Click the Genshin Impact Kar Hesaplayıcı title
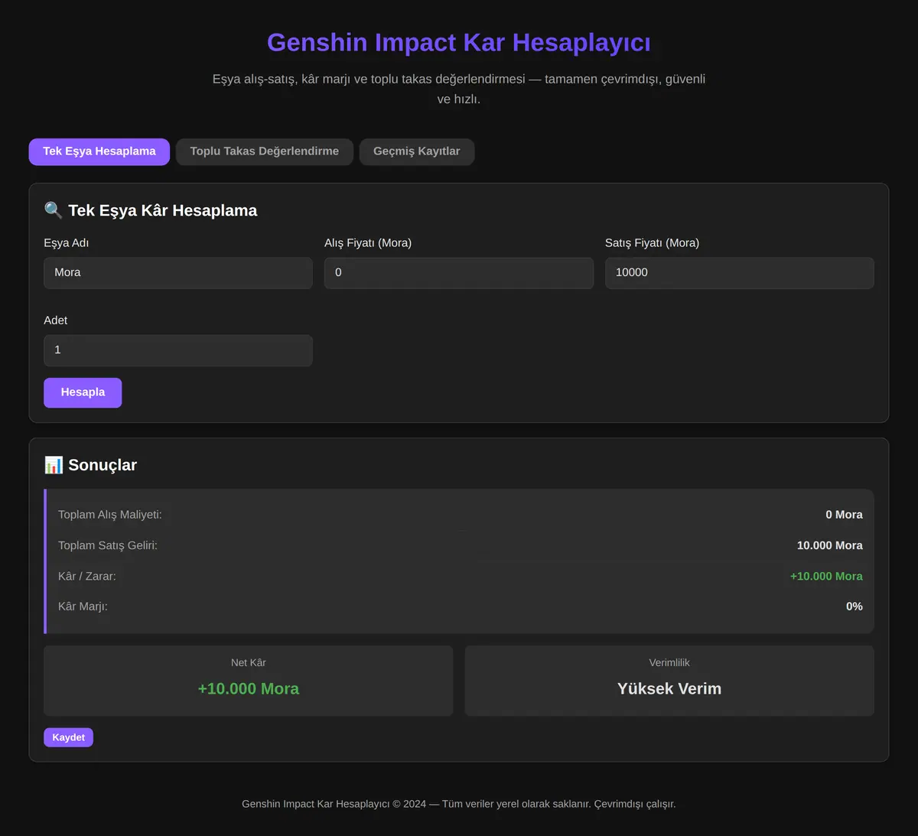The height and width of the screenshot is (836, 918). coord(459,43)
